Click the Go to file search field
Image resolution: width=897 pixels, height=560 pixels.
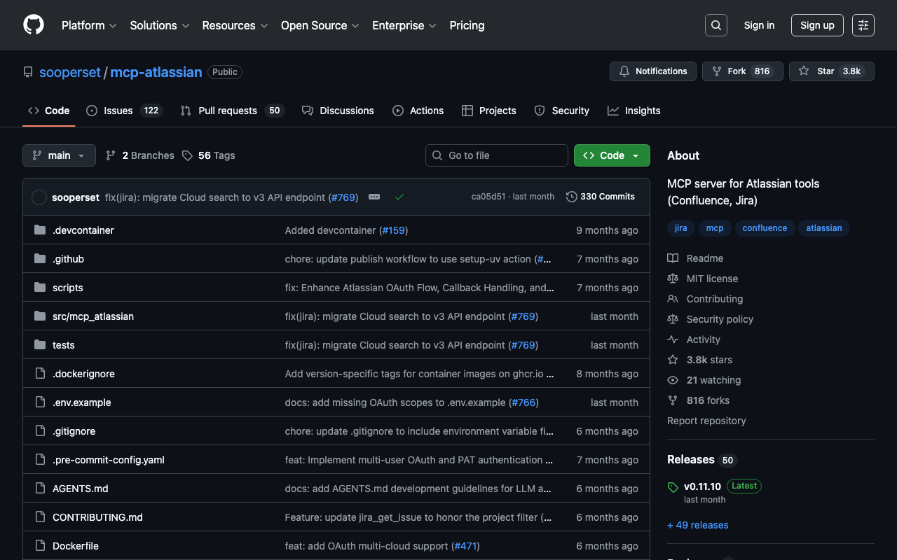click(x=497, y=155)
